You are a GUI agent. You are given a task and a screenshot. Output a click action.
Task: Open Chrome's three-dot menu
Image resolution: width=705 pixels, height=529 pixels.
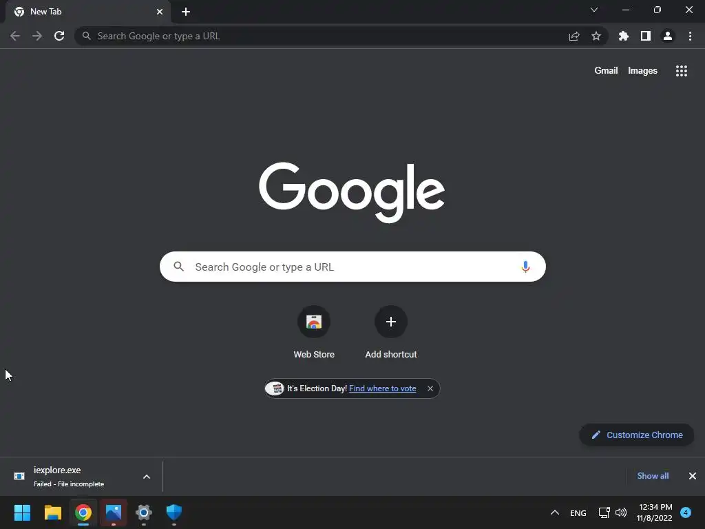pos(690,36)
